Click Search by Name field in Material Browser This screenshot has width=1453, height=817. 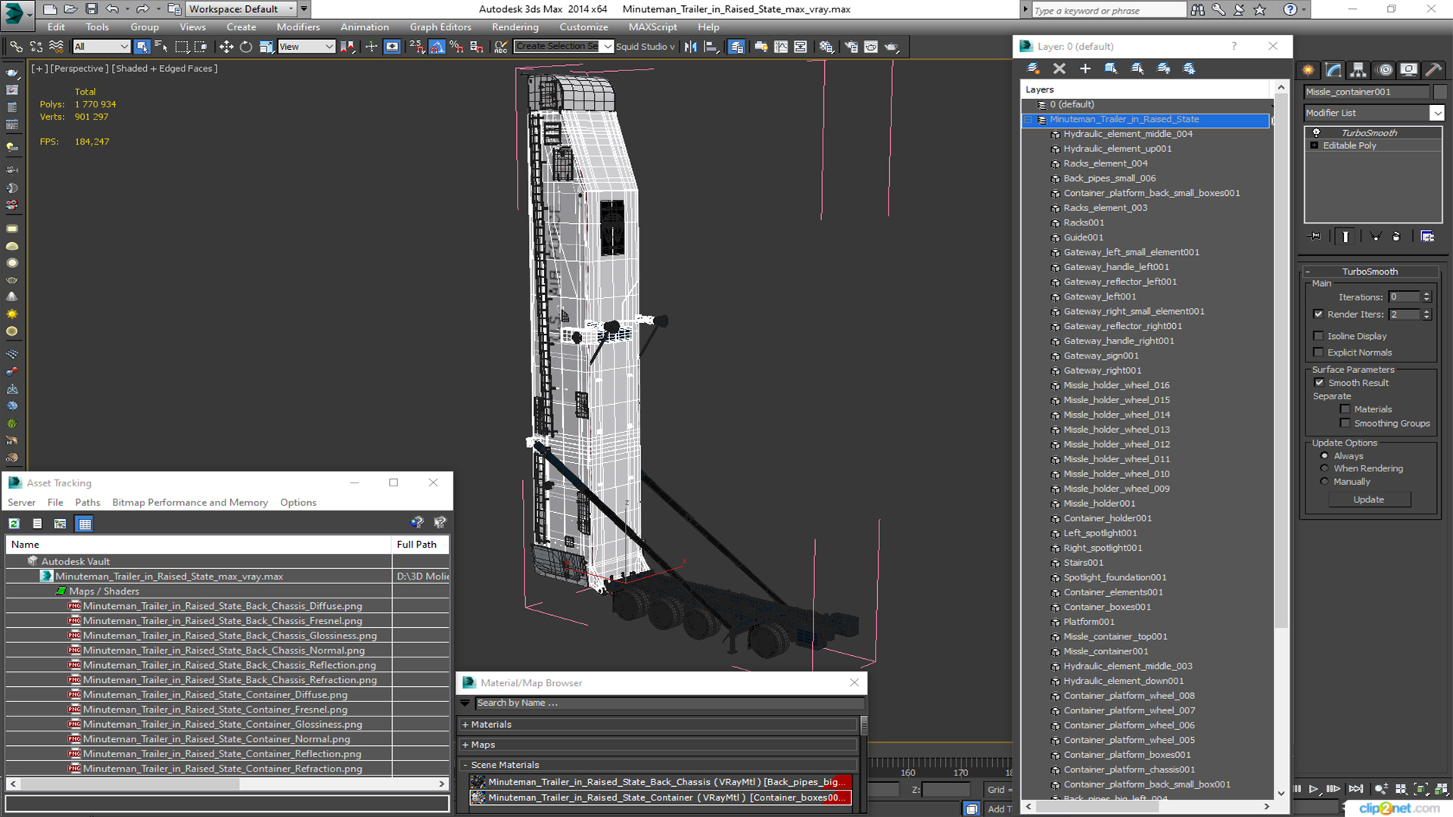[x=668, y=704]
